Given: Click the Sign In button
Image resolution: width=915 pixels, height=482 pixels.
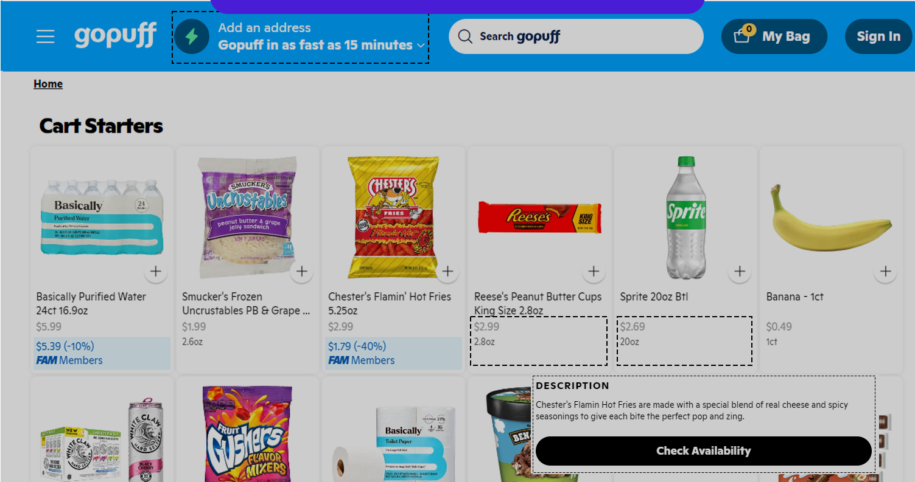Looking at the screenshot, I should click(x=878, y=36).
